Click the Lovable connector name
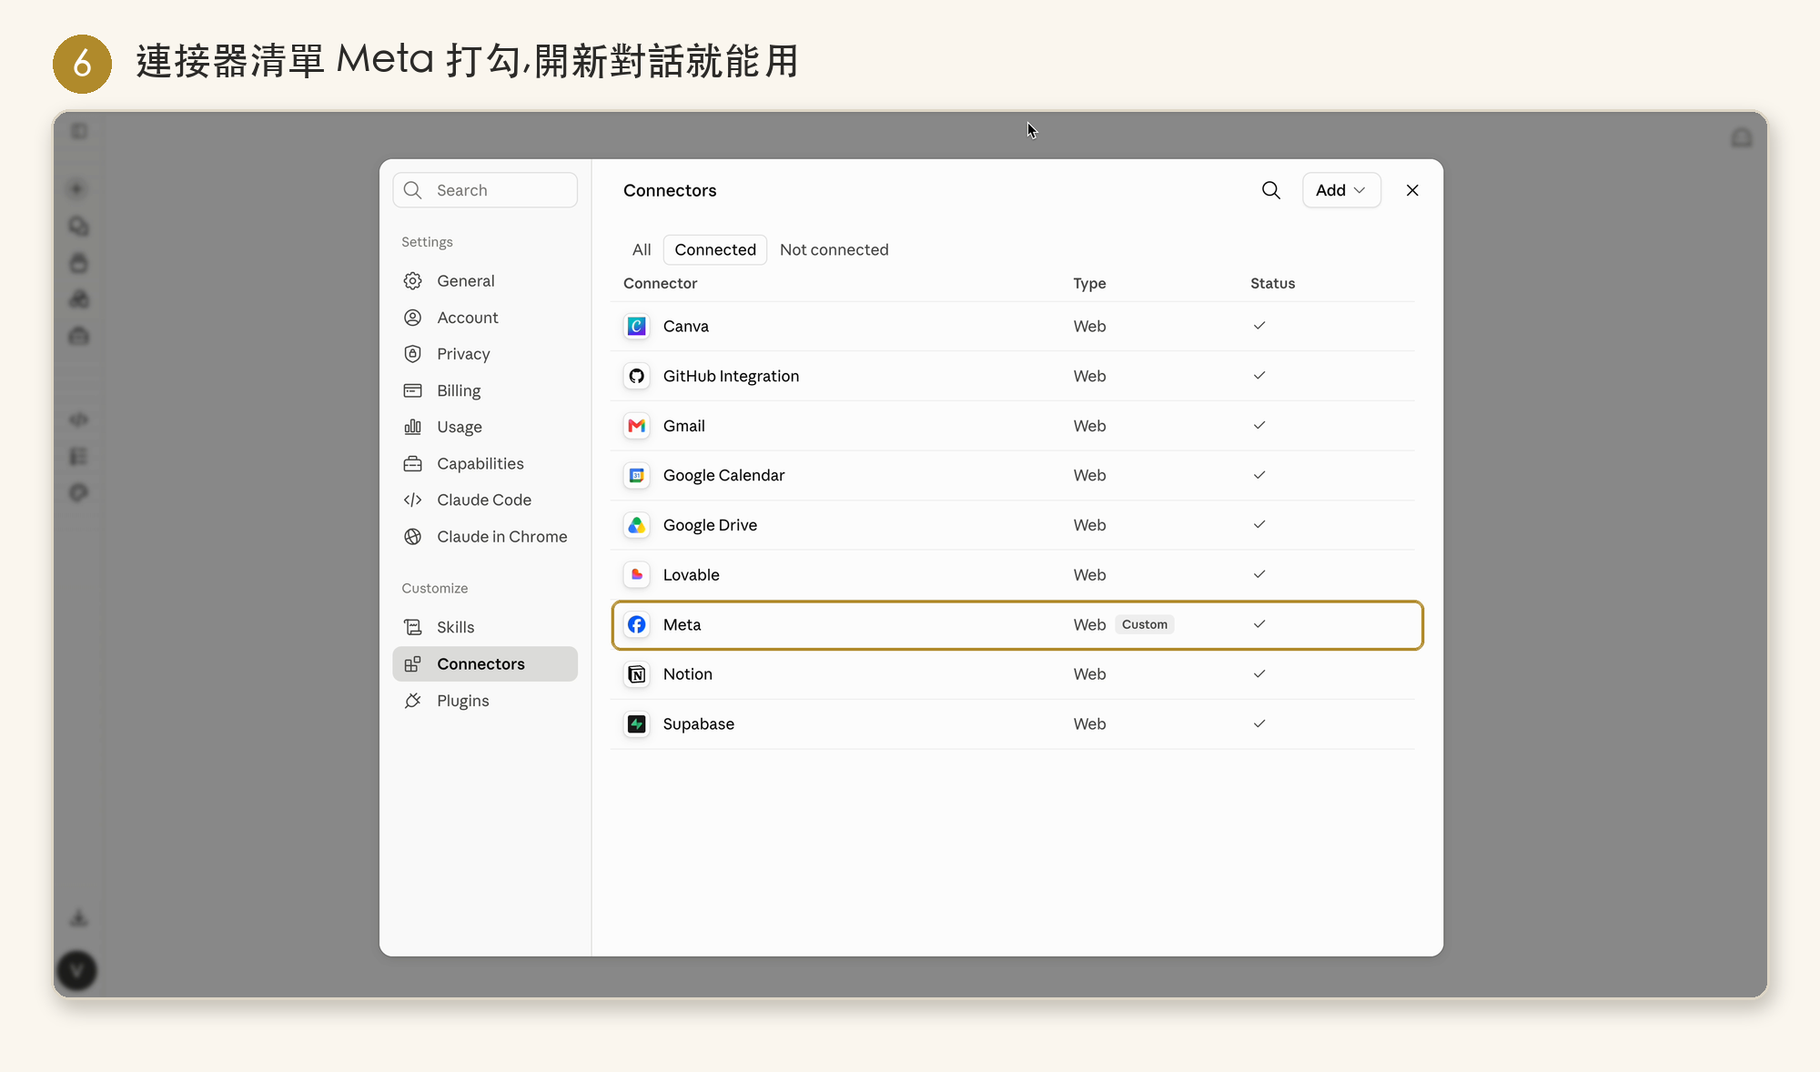Screen dimensions: 1820x1072 [x=692, y=575]
